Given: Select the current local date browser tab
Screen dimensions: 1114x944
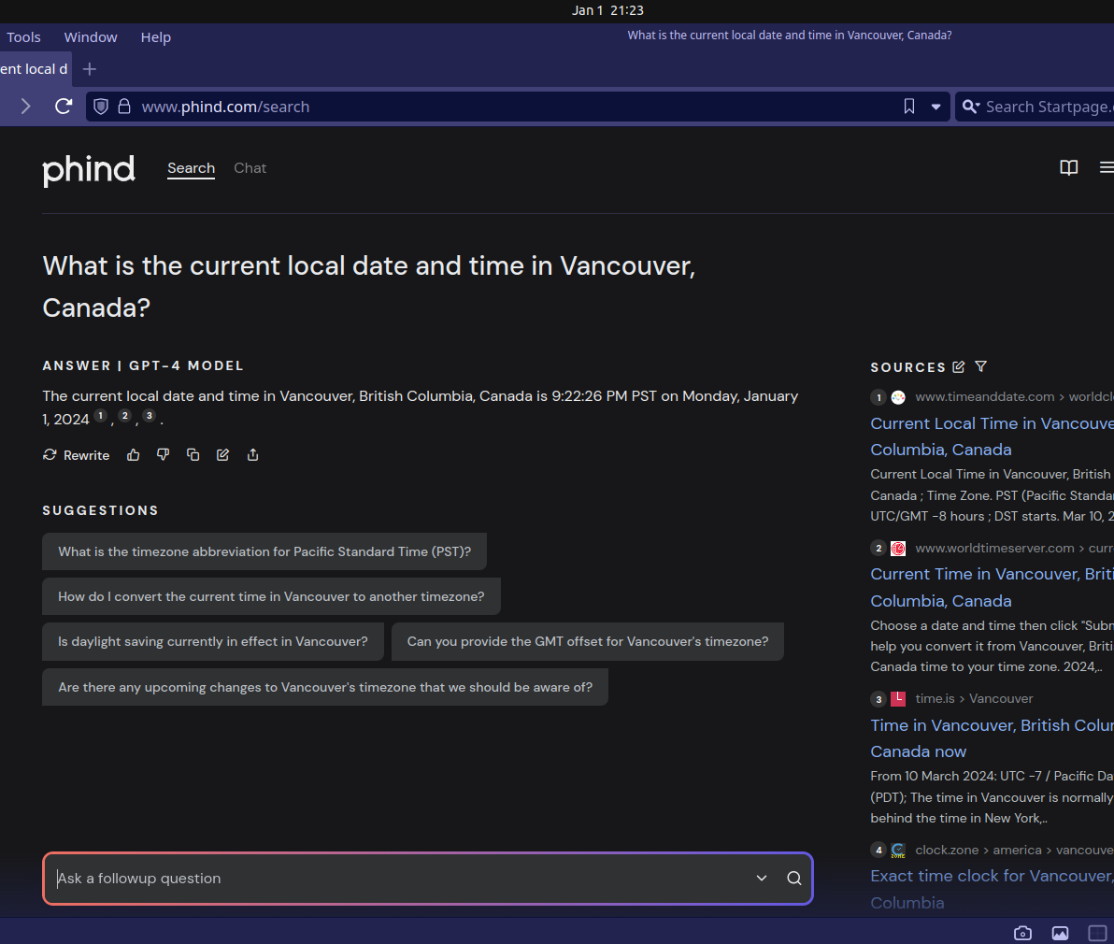Looking at the screenshot, I should click(x=34, y=69).
